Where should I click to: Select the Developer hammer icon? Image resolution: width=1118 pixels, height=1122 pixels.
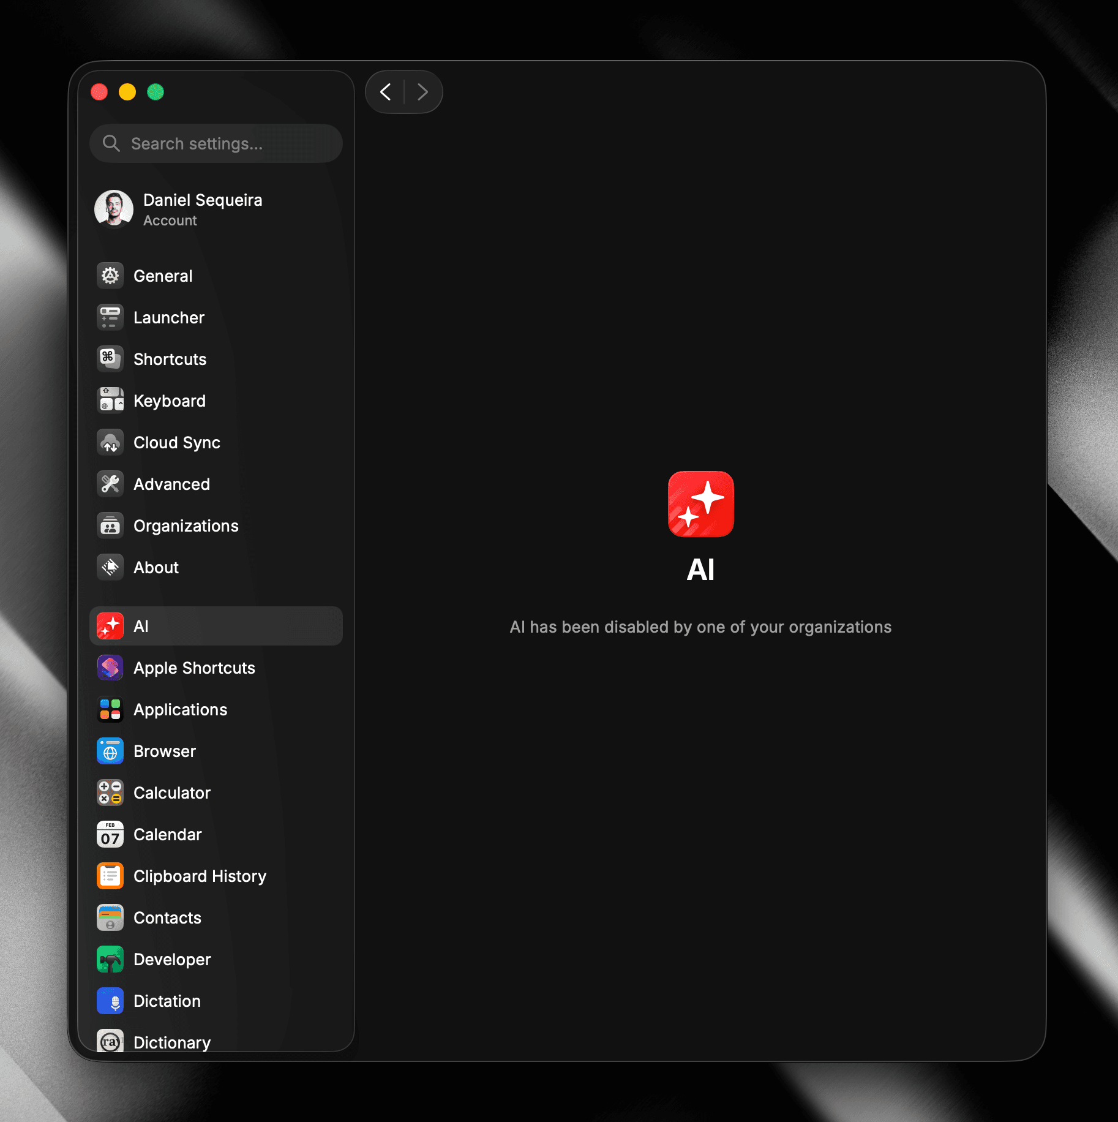pos(110,960)
